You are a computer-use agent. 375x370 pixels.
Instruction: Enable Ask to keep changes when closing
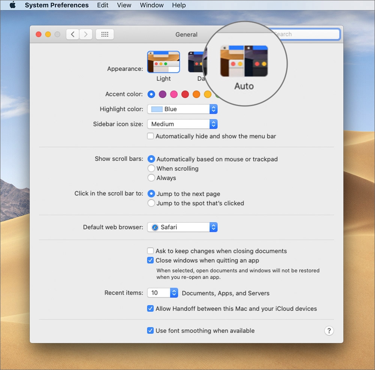150,251
